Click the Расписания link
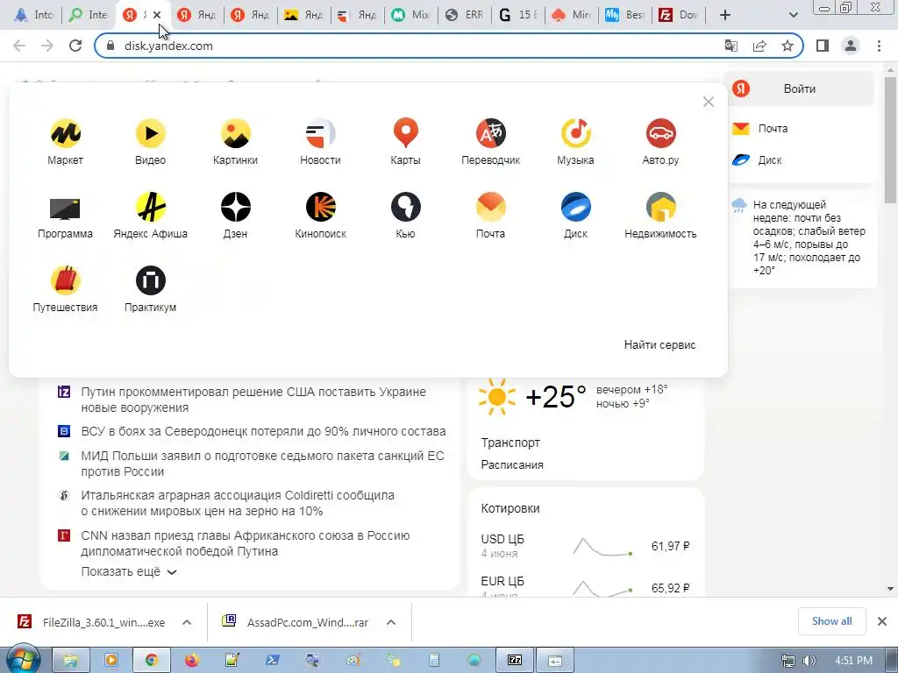The image size is (898, 673). (x=512, y=464)
